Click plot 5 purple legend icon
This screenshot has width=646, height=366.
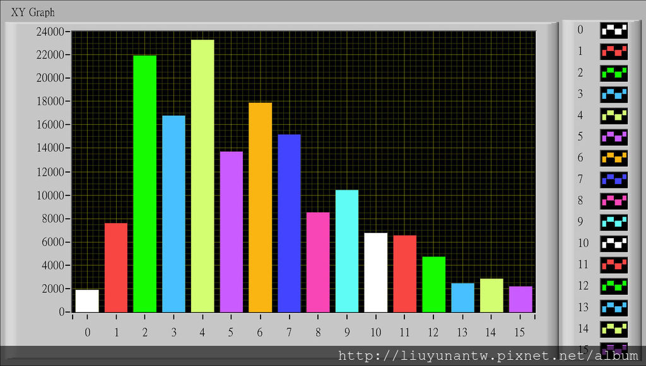tap(614, 137)
